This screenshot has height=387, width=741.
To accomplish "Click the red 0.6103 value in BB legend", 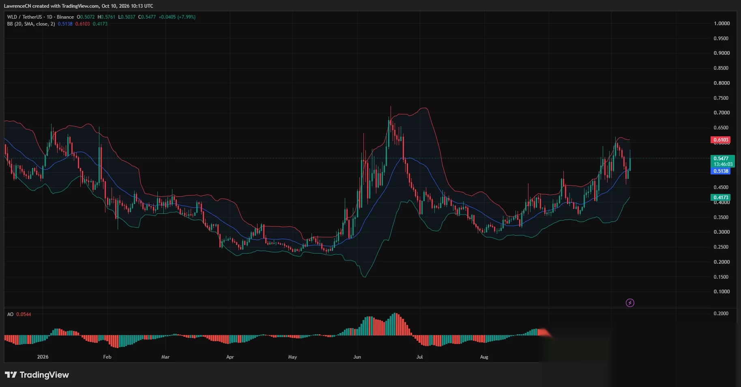I will 83,24.
